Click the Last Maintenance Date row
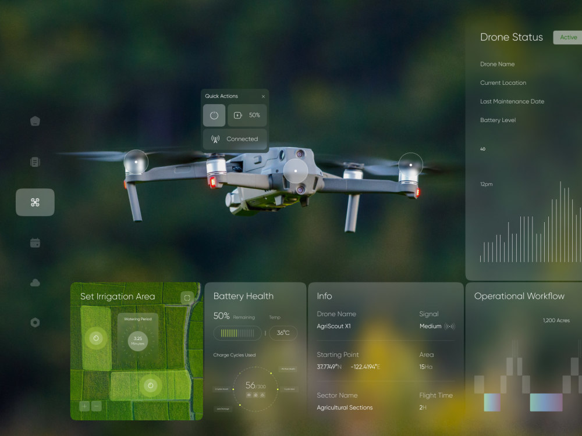Screen dimensions: 582x436 tap(512, 102)
